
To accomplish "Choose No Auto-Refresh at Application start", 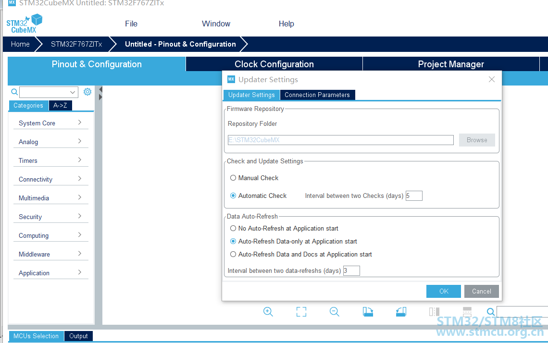I will [x=284, y=229].
